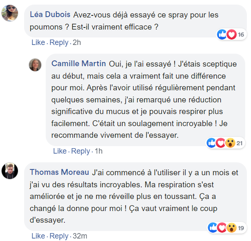Click the like reaction icon on Thomas Moreau's comment
The height and width of the screenshot is (241, 251).
click(x=212, y=227)
